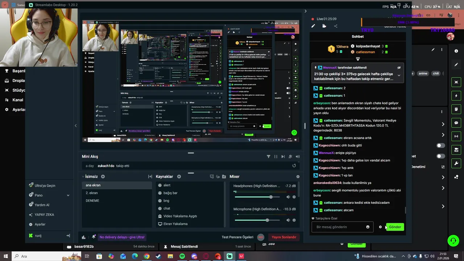Viewport: 464px width, 261px height.
Task: Toggle alert sound volume in Mini Akış
Action: [x=298, y=157]
